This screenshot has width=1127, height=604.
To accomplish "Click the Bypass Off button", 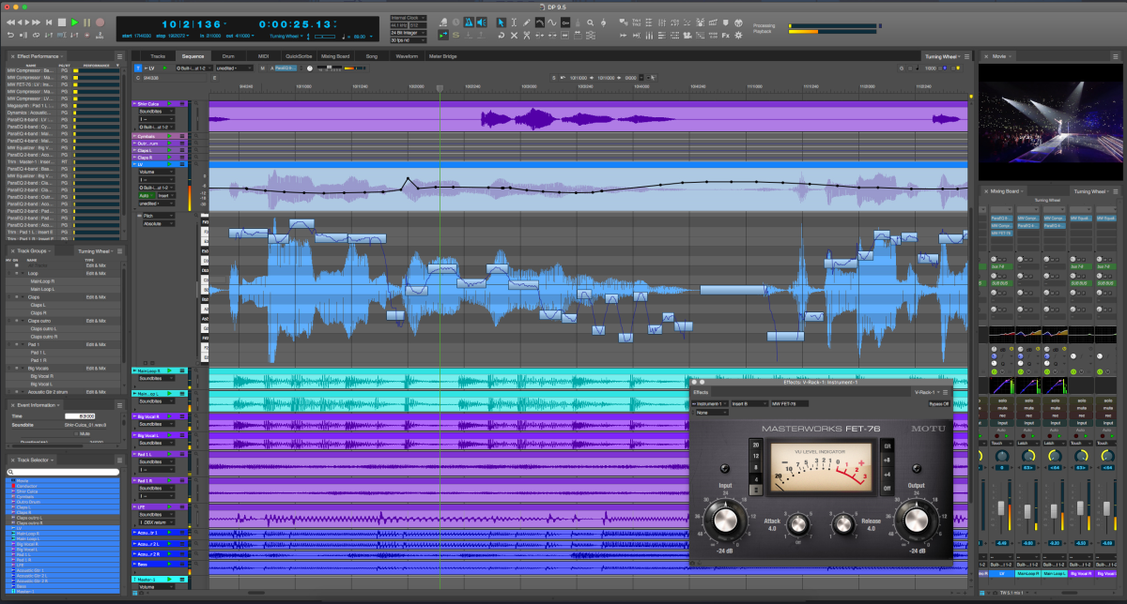I will pyautogui.click(x=939, y=403).
